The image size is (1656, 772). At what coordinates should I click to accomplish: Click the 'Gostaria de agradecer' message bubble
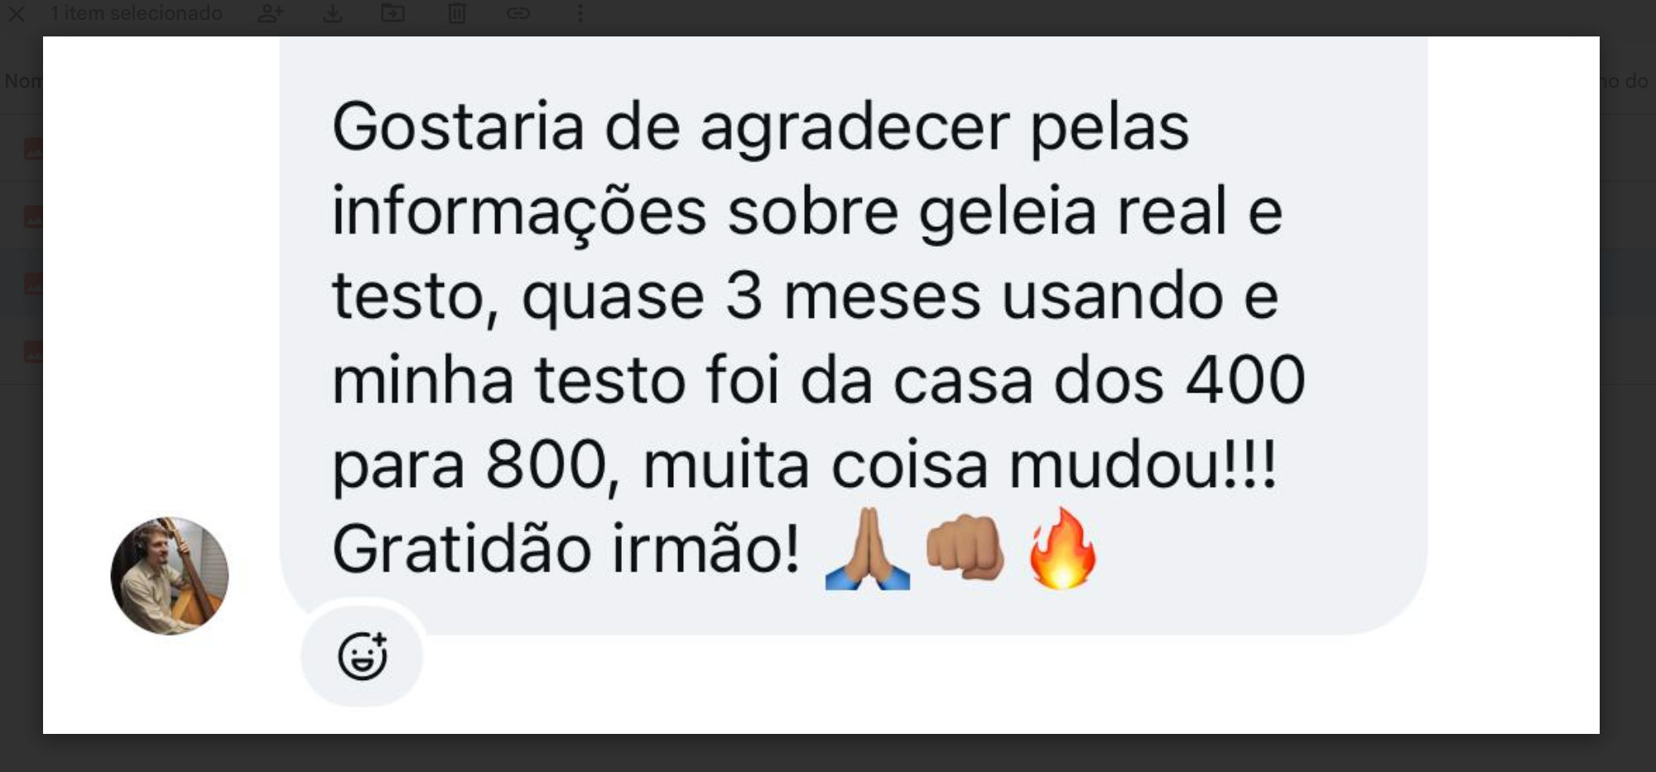(853, 335)
